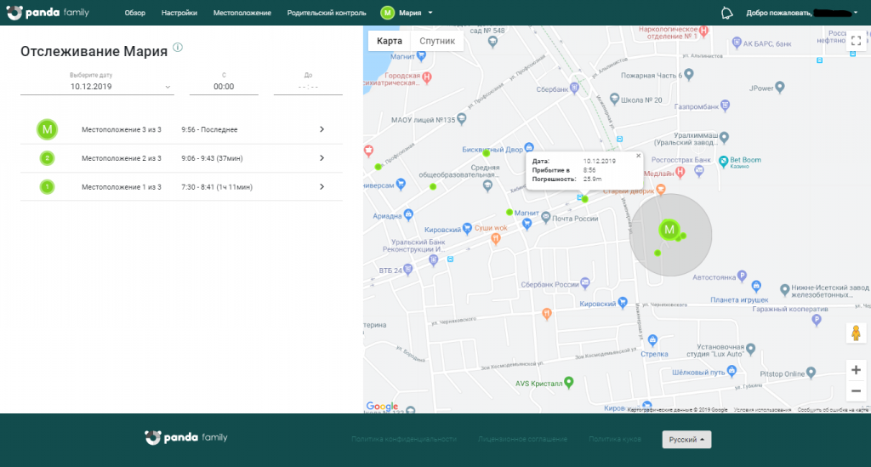Close the map info popup
871x467 pixels.
[x=639, y=156]
